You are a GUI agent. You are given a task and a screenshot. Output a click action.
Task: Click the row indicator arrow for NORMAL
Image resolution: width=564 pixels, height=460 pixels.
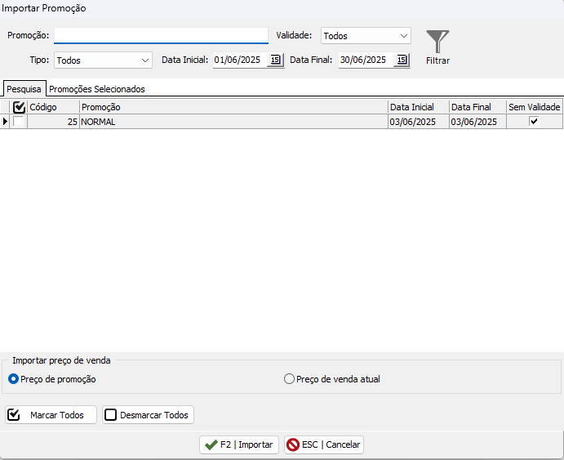[x=6, y=122]
